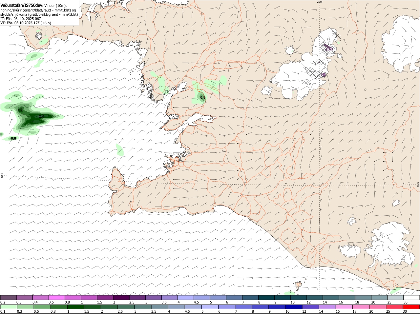The width and height of the screenshot is (420, 314).
Task: Click the 64N latitude label on the left edge
Action: (2, 176)
